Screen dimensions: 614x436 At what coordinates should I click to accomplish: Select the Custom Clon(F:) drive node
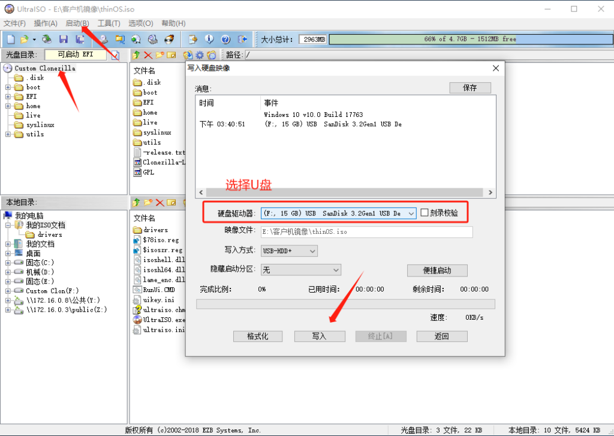click(52, 291)
